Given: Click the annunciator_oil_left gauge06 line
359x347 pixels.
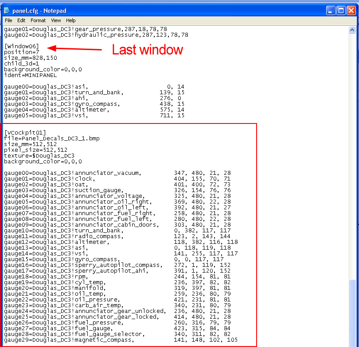Looking at the screenshot, I should 117,207.
